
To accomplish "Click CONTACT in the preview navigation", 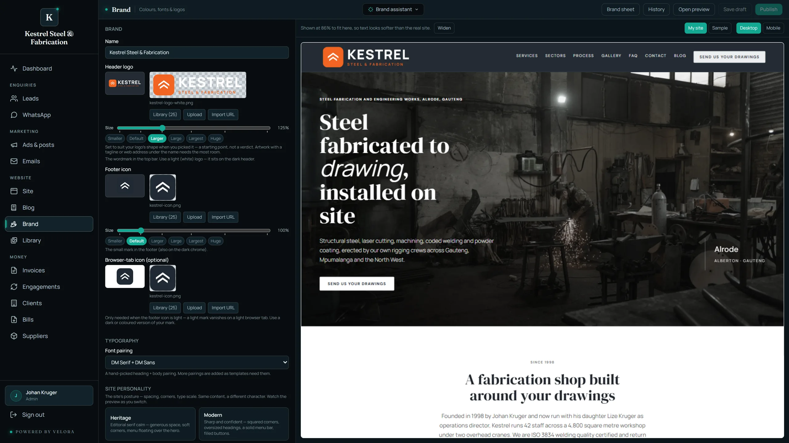I will [656, 56].
